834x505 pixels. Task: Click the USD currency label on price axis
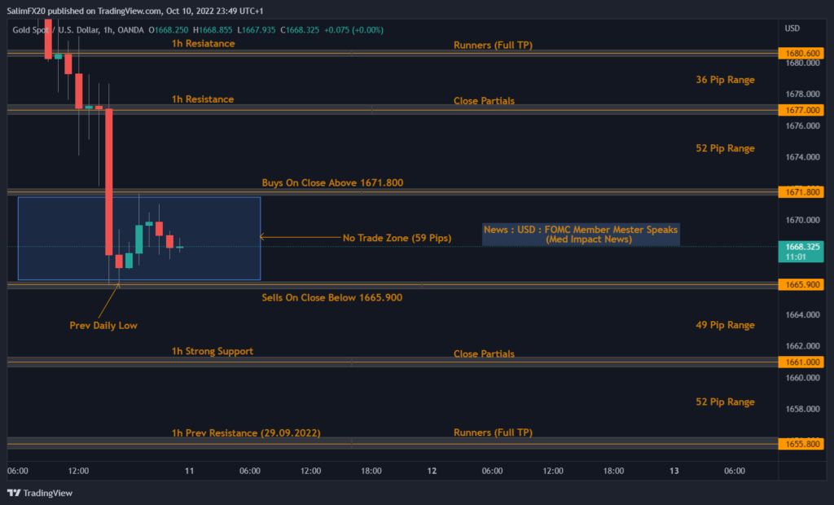792,29
